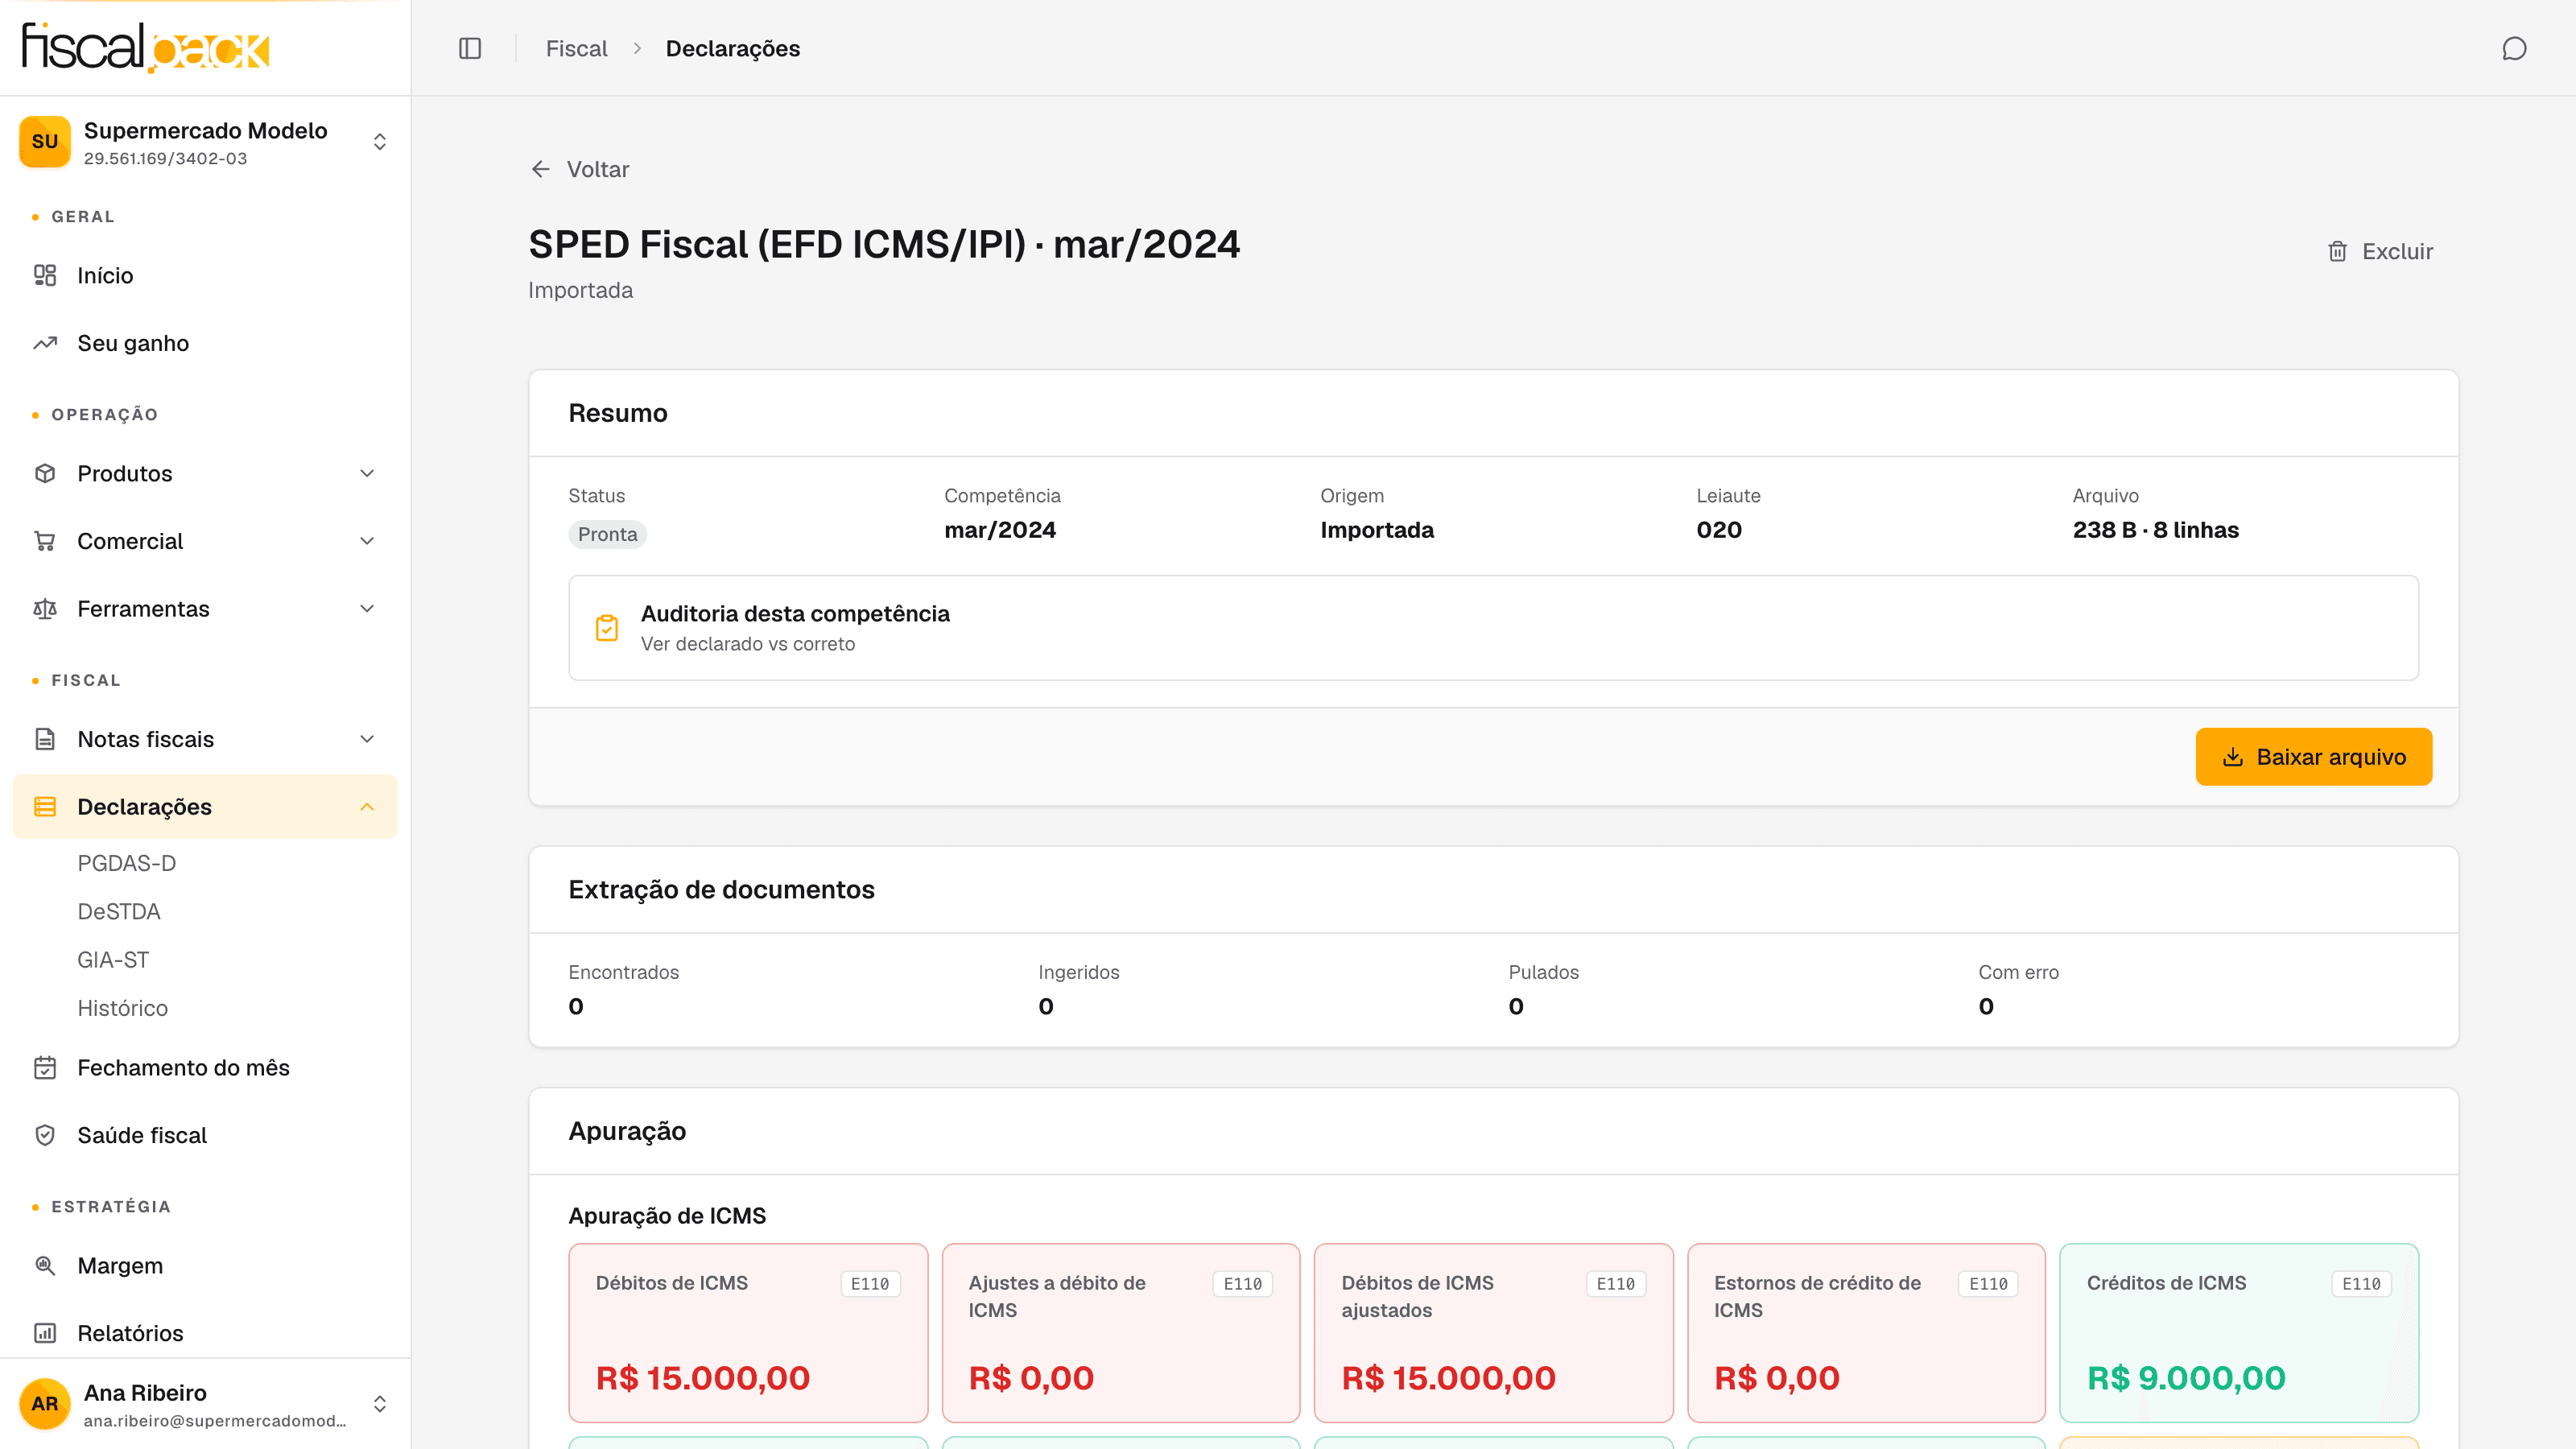
Task: Click the Competência value mar/2024
Action: pyautogui.click(x=1000, y=530)
